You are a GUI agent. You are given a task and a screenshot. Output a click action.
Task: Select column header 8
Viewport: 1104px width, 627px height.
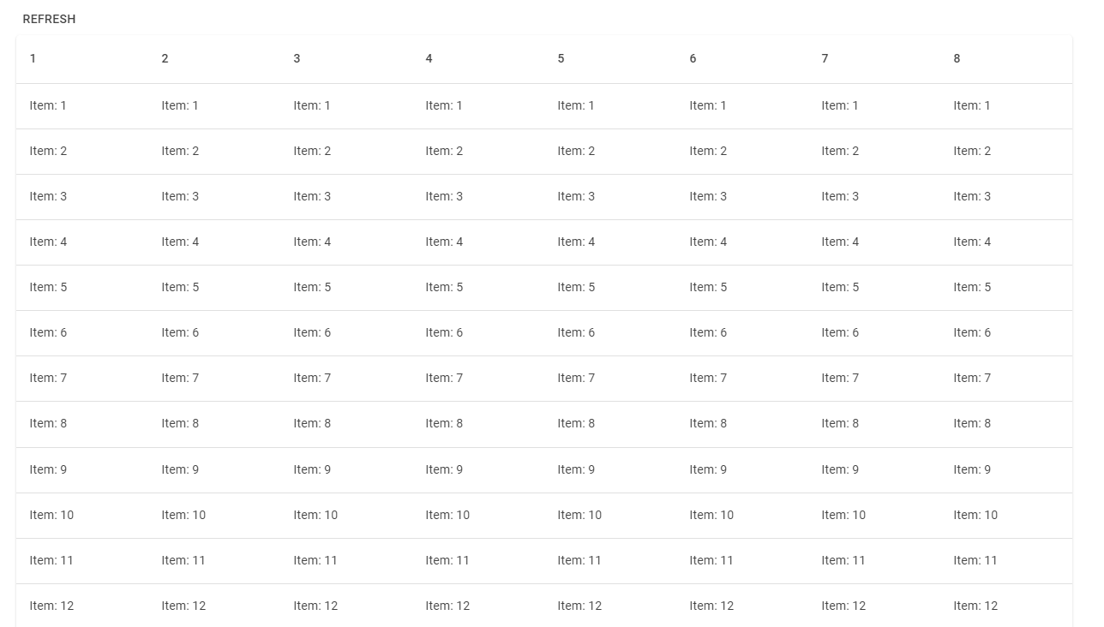click(957, 58)
